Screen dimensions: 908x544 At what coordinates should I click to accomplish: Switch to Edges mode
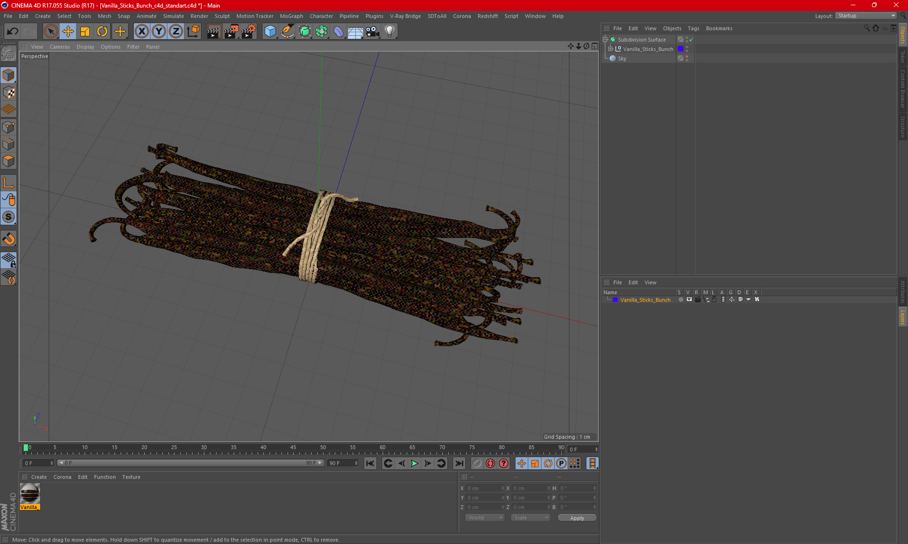tap(9, 144)
